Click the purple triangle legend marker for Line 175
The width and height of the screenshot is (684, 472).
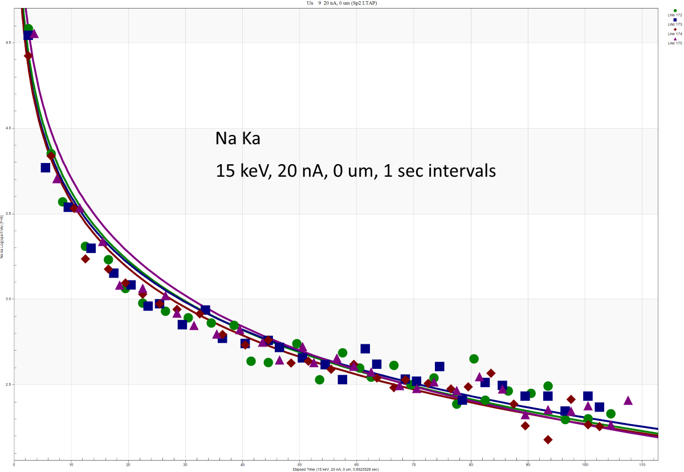675,39
